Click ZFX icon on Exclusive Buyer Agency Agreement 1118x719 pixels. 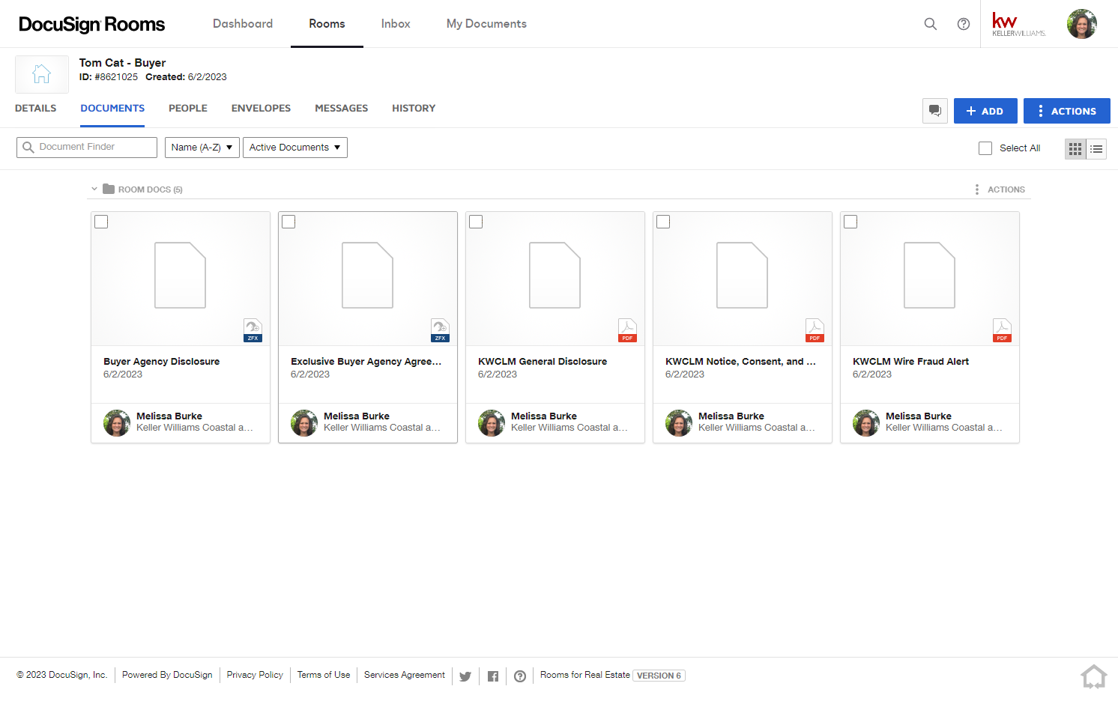[x=440, y=330]
